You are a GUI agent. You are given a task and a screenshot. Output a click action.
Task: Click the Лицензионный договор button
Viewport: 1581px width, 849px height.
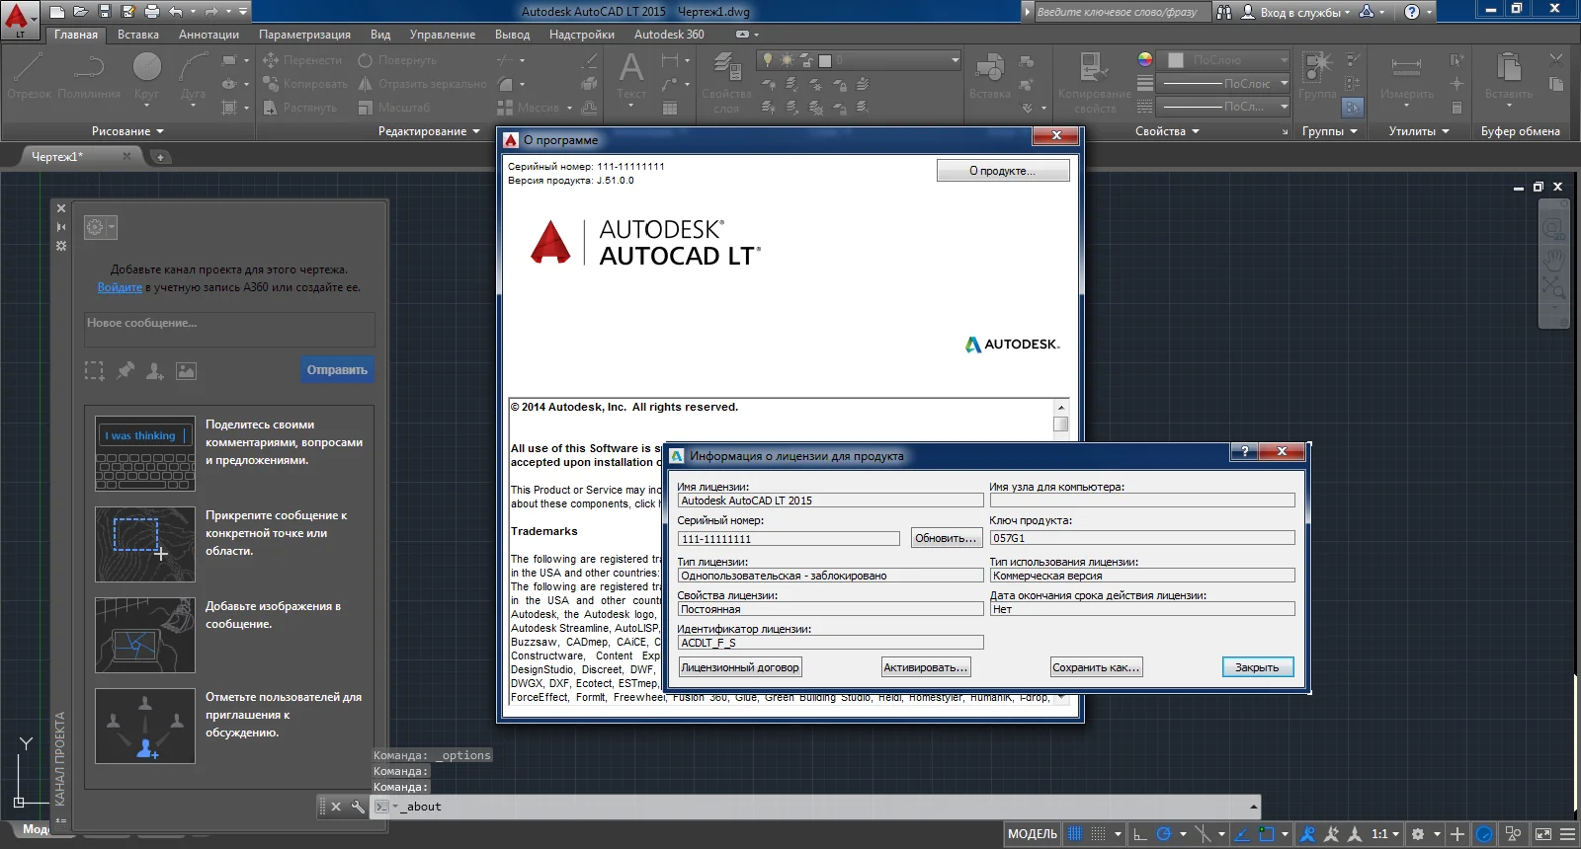click(739, 667)
